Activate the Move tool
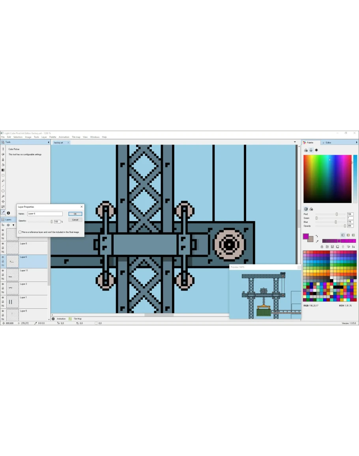 click(x=3, y=201)
